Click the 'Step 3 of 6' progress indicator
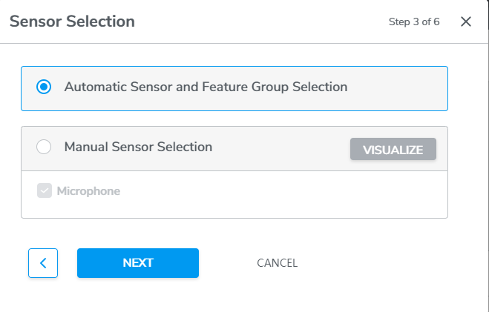This screenshot has height=312, width=489. click(x=414, y=21)
